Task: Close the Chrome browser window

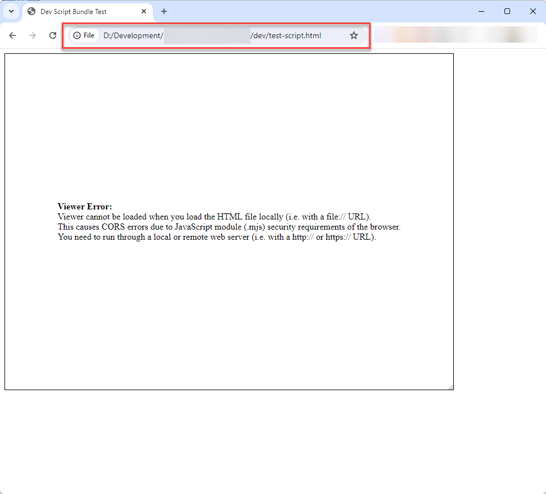Action: (x=533, y=11)
